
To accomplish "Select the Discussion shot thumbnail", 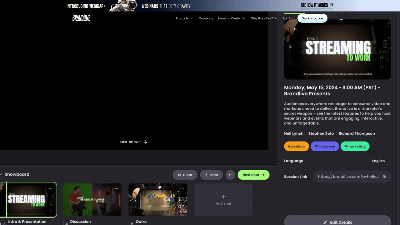I will pos(92,200).
